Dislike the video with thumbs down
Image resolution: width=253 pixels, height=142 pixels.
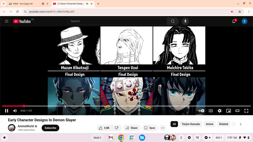click(117, 128)
